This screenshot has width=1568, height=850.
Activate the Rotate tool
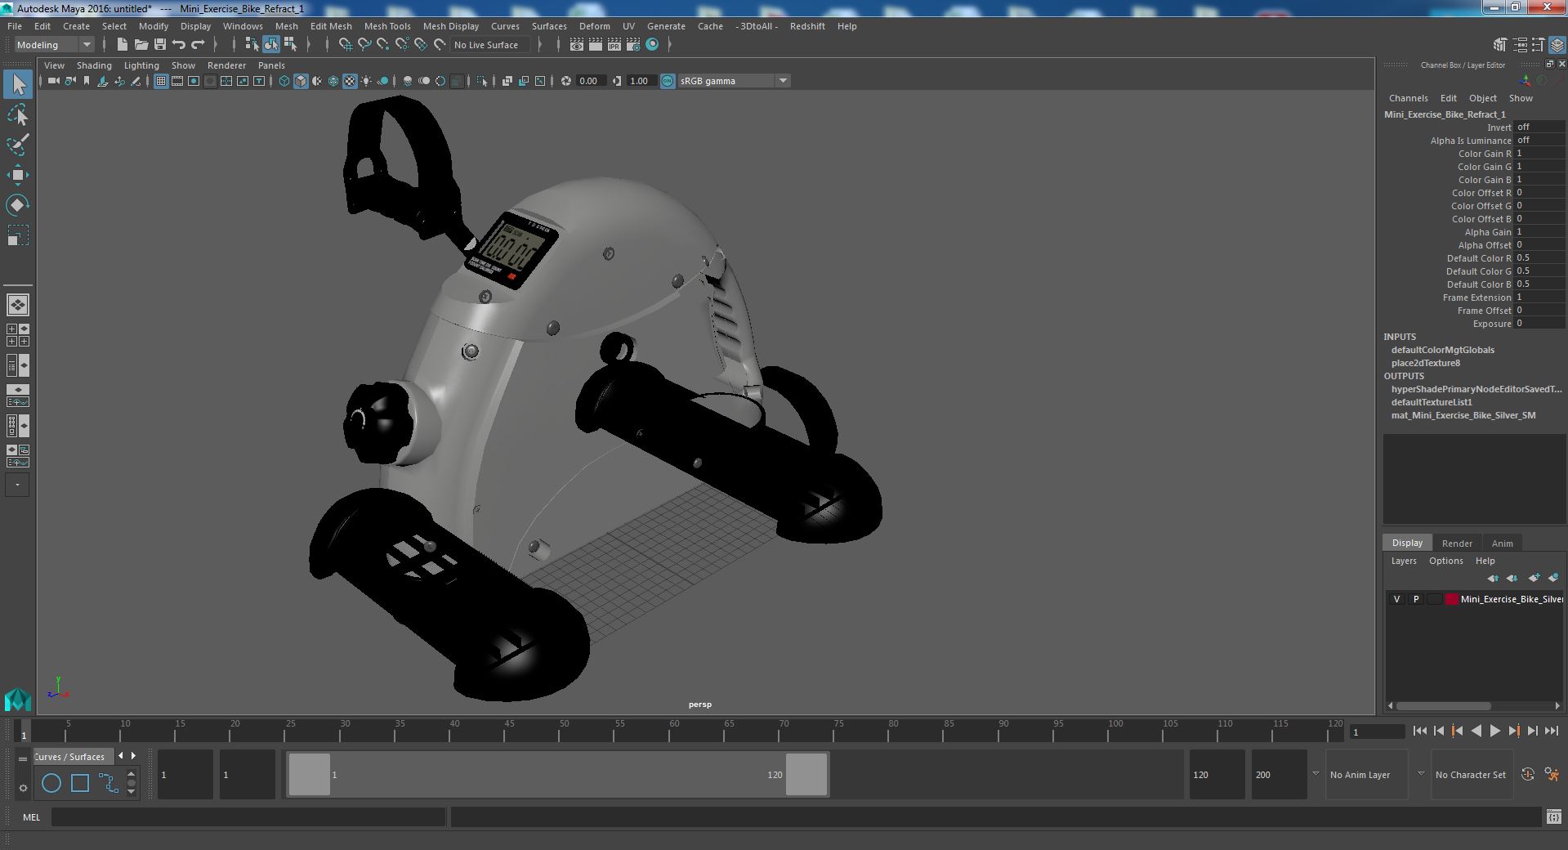[18, 205]
